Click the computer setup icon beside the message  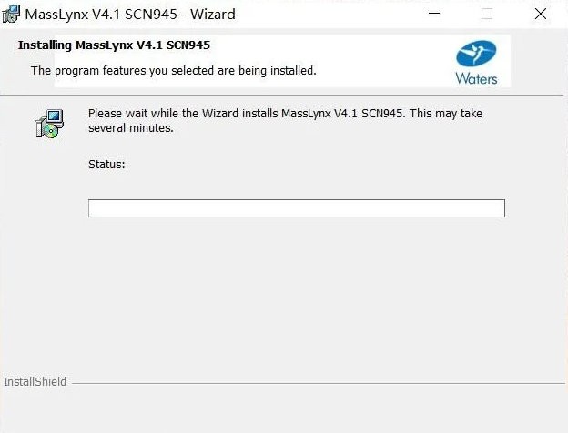click(x=49, y=123)
